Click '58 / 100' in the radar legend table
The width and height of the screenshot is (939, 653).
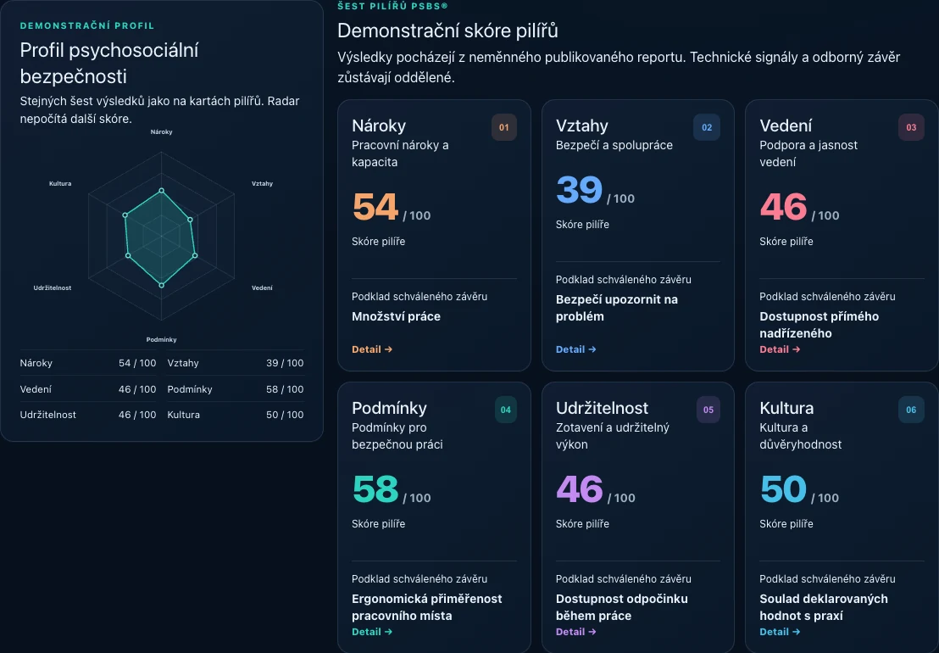tap(285, 389)
